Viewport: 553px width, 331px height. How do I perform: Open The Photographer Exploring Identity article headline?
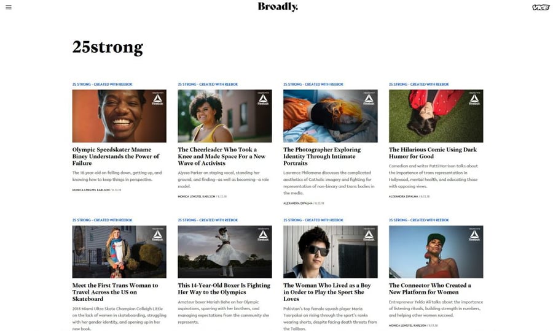tap(322, 156)
